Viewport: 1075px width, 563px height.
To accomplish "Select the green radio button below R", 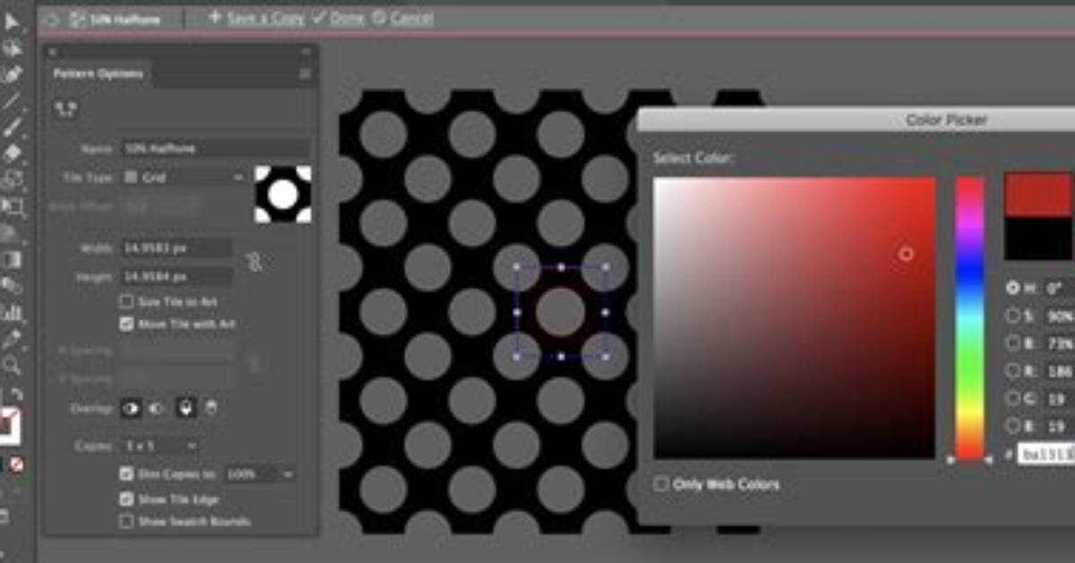I will [x=1013, y=398].
